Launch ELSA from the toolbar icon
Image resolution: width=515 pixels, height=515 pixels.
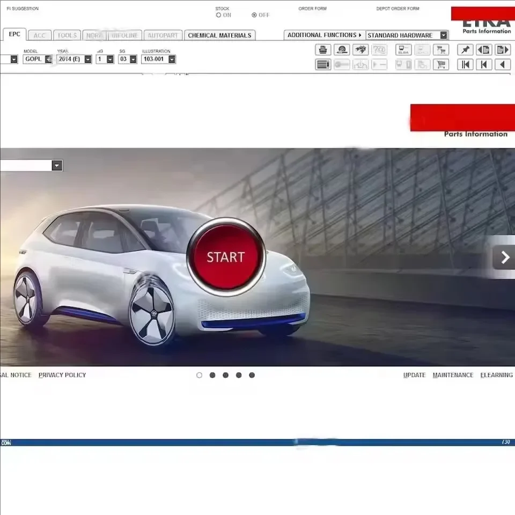pyautogui.click(x=403, y=50)
